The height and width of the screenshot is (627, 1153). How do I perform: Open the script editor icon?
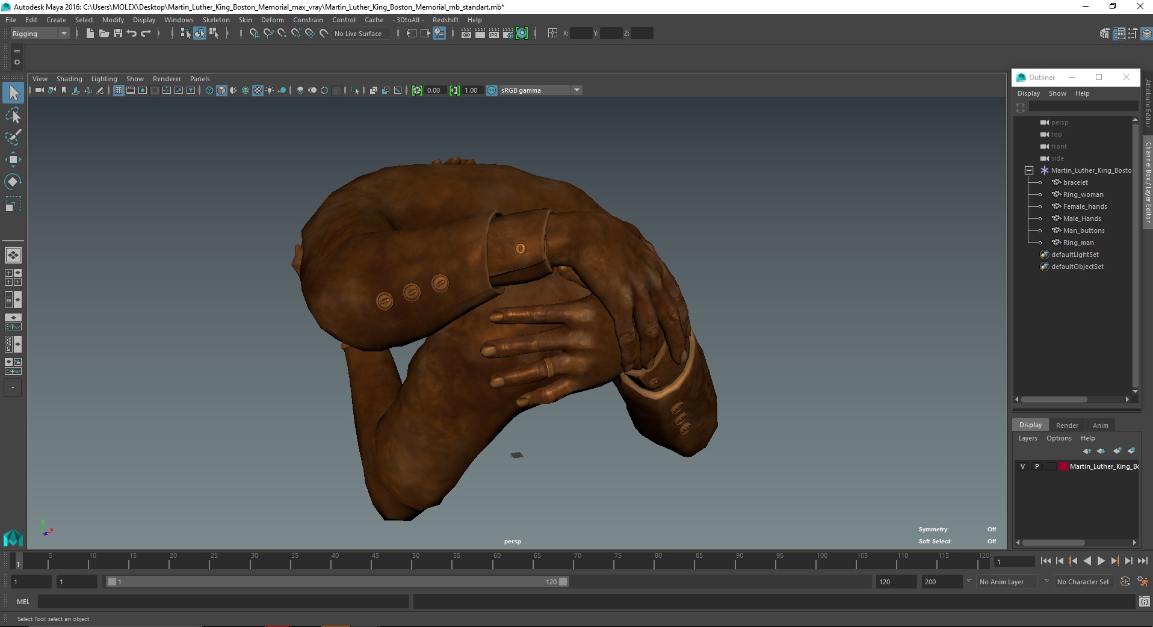pyautogui.click(x=1145, y=601)
